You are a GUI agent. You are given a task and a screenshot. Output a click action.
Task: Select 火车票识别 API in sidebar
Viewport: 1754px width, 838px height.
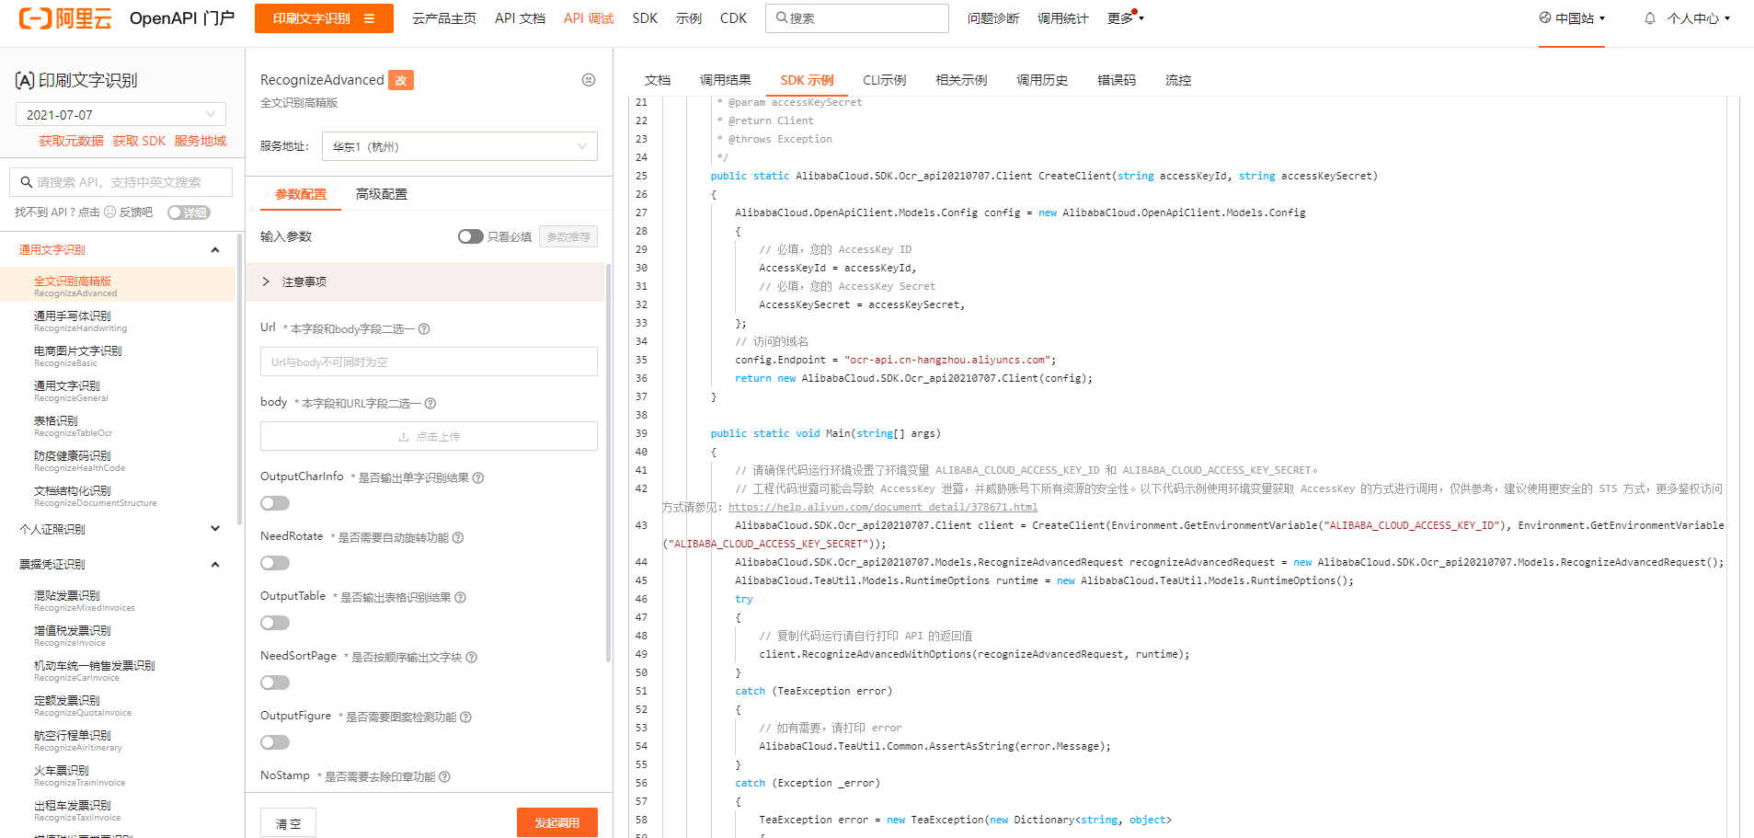(x=118, y=775)
